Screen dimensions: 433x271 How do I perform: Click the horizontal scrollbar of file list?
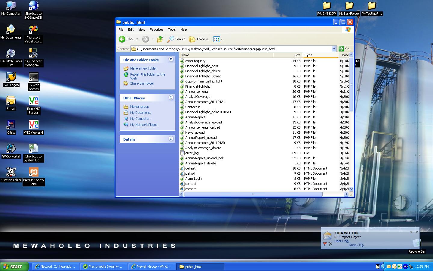coord(253,194)
